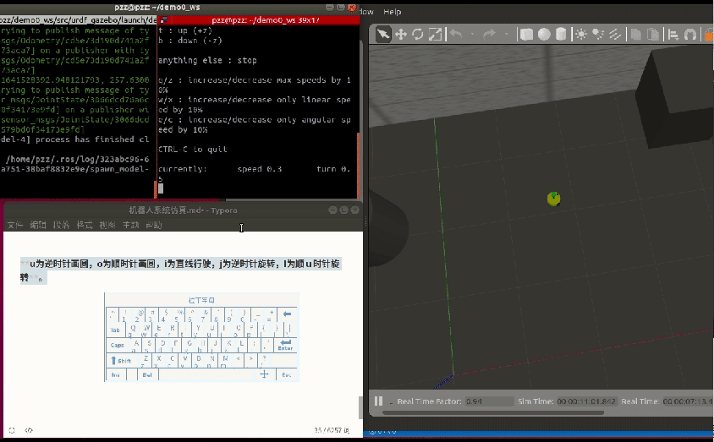Insert a box shape in Gazebo

(x=526, y=34)
